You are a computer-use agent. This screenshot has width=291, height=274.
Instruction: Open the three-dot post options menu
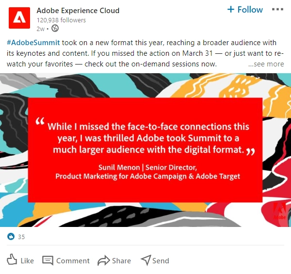pyautogui.click(x=278, y=10)
